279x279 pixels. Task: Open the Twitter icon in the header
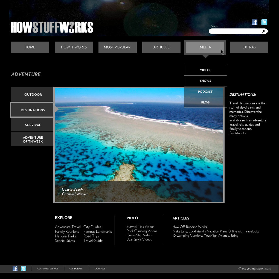click(x=264, y=22)
